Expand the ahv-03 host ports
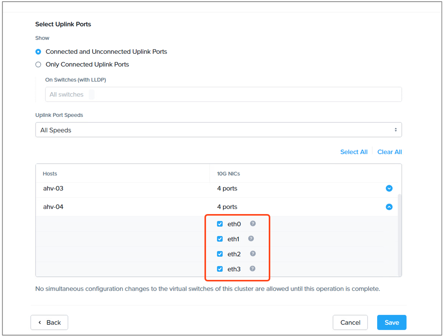443x336 pixels. (389, 189)
